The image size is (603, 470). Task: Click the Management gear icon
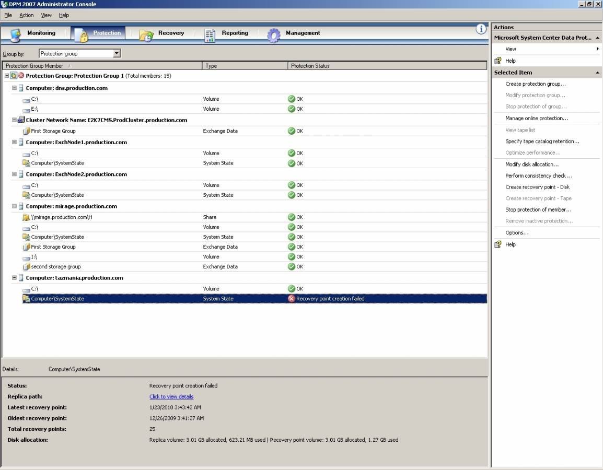coord(274,35)
